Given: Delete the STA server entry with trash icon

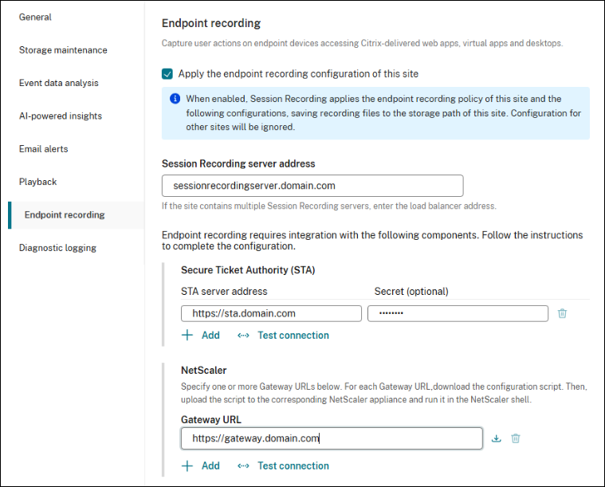Looking at the screenshot, I should (562, 313).
